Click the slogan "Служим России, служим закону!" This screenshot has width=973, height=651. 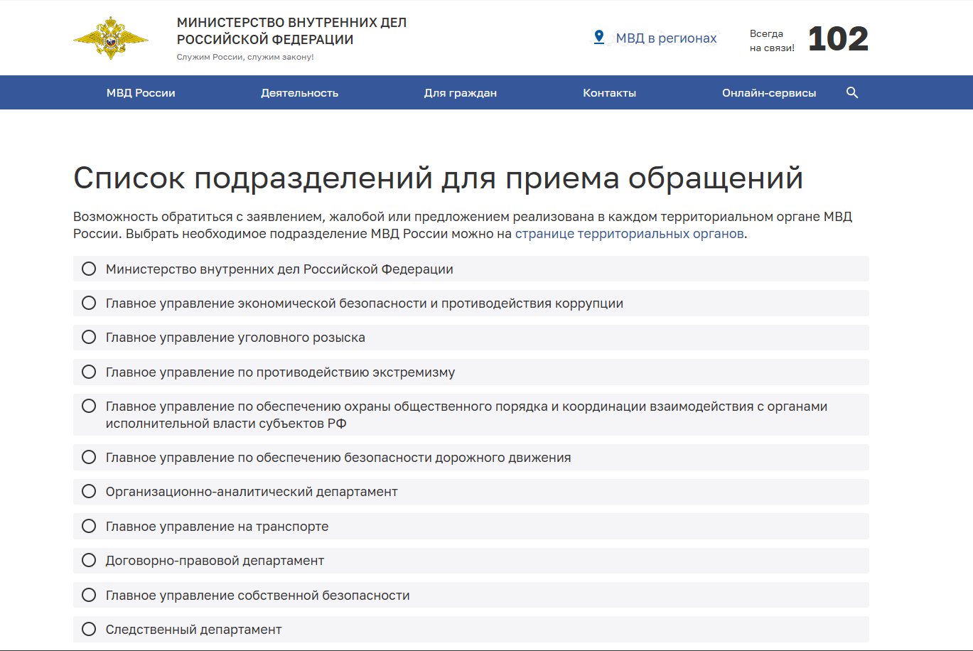coord(245,57)
